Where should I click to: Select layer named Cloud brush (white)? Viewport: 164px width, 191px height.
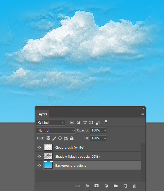pyautogui.click(x=70, y=148)
